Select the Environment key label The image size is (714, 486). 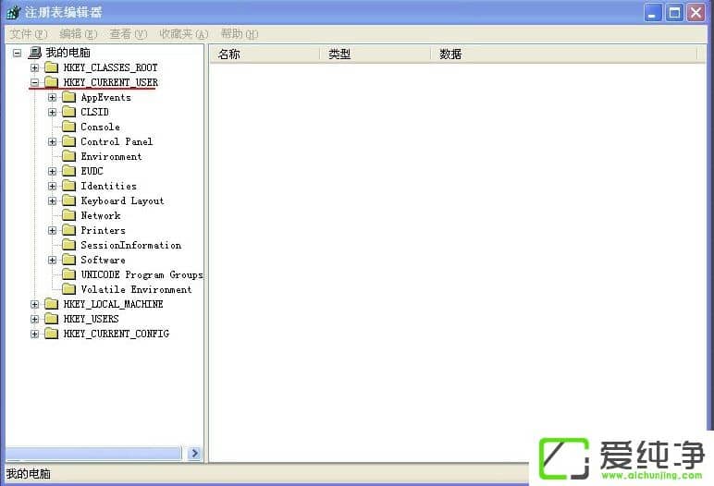tap(111, 156)
